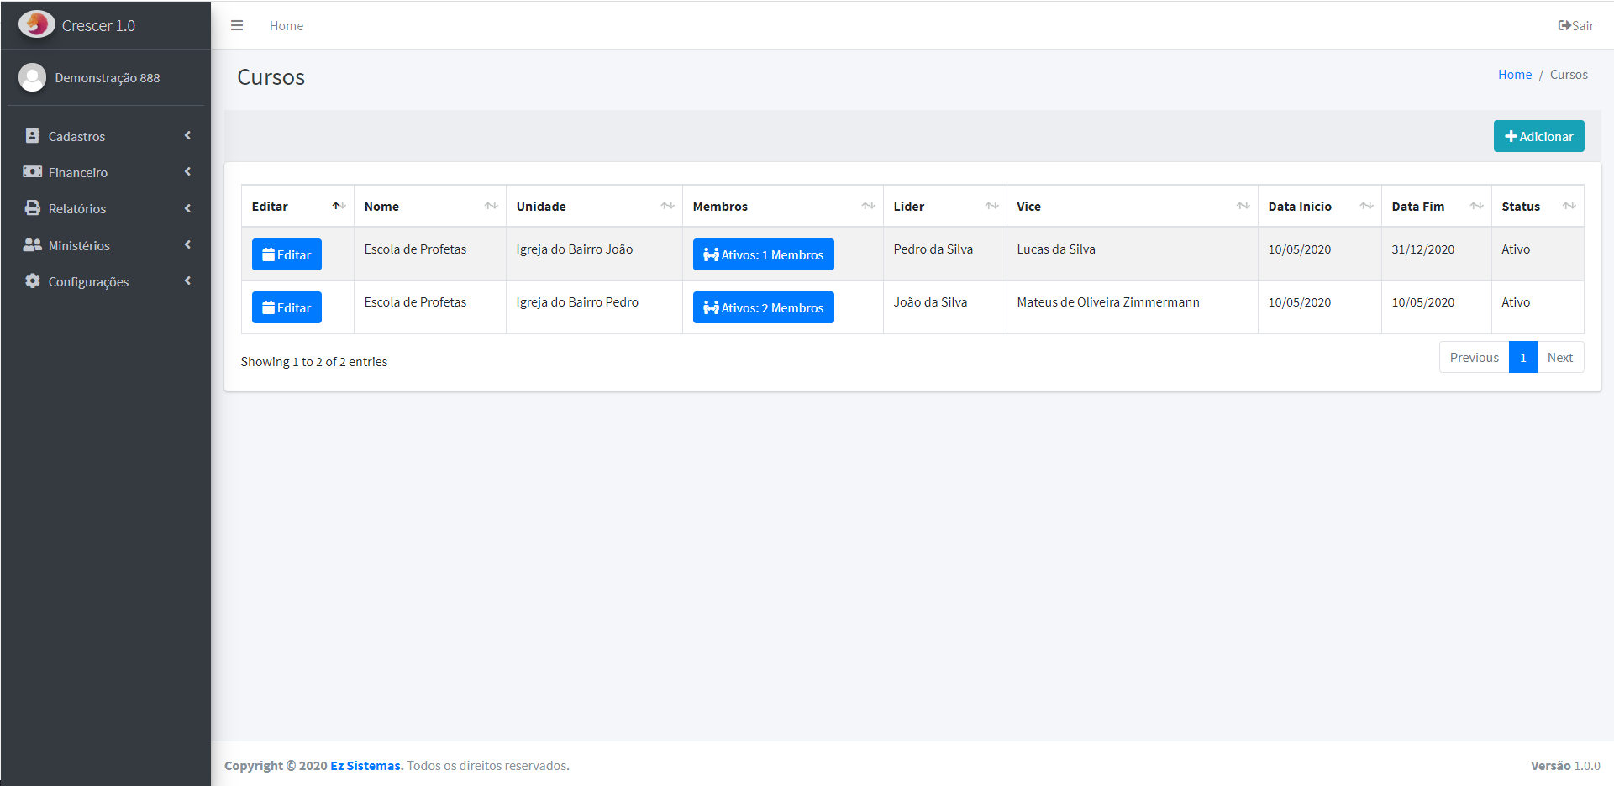Edit the Igreja do Bairro João course
Screen dimensions: 1614x786
pyautogui.click(x=287, y=254)
